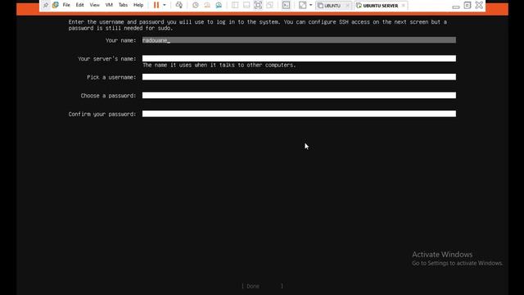
Task: Click the Choose a password field
Action: [x=299, y=95]
